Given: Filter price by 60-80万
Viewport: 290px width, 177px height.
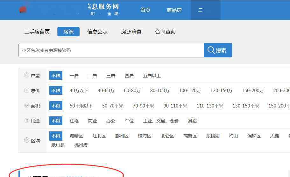Looking at the screenshot, I should 132,91.
